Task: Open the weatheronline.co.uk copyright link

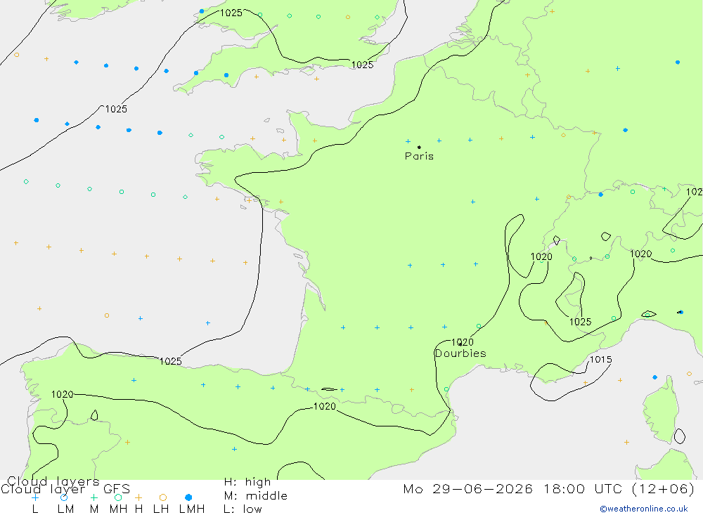Action: (644, 509)
